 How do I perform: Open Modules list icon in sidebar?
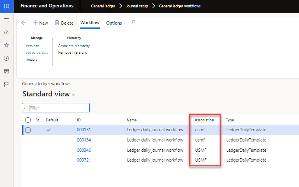6,84
